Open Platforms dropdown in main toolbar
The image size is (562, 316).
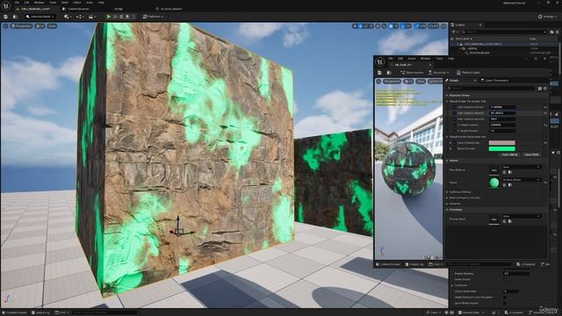(153, 17)
